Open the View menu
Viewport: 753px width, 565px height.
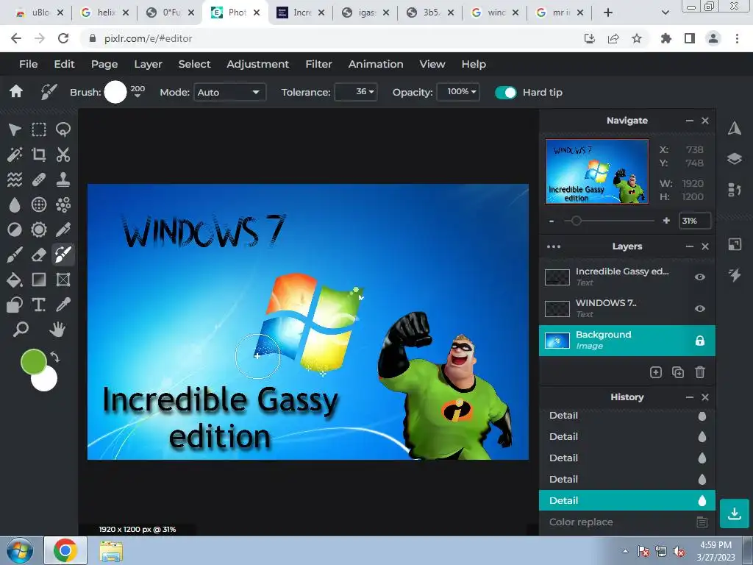point(432,64)
